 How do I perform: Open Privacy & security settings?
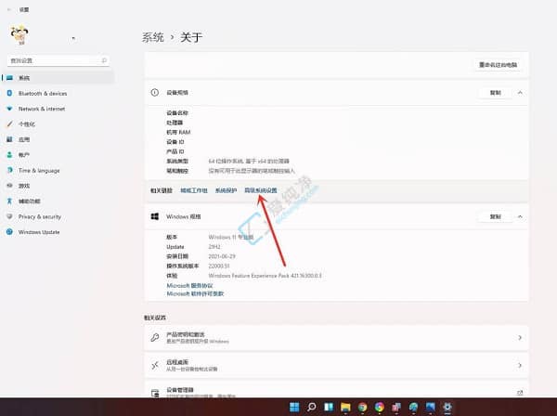[40, 216]
